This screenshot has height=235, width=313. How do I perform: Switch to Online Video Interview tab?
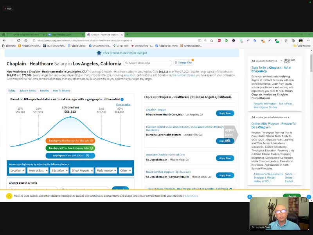pos(26,34)
